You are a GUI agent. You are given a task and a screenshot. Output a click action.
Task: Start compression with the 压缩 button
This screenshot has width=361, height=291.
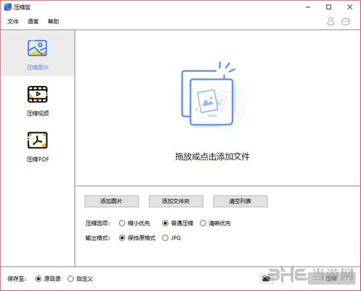coord(331,278)
